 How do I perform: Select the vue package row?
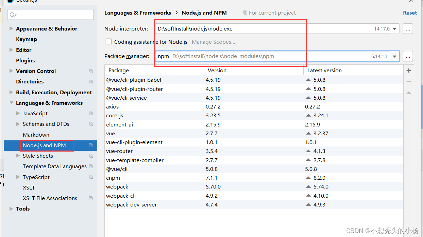click(254, 134)
